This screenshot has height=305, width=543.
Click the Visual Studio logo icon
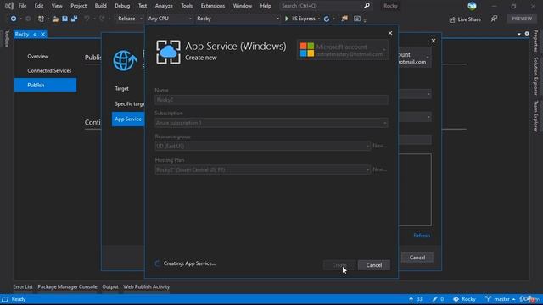[x=8, y=6]
